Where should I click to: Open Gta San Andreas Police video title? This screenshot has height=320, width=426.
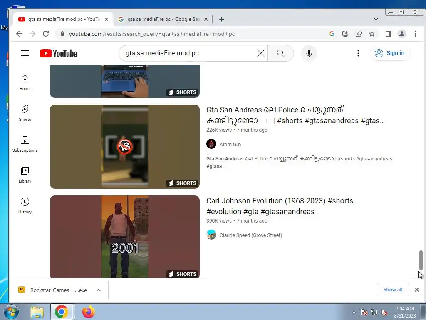click(295, 115)
